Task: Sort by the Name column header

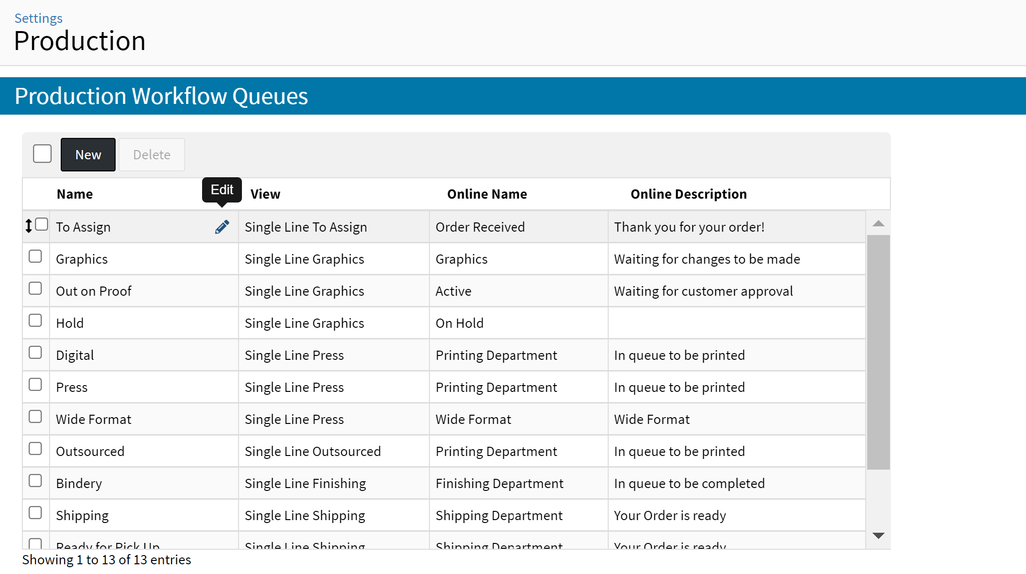Action: [75, 194]
